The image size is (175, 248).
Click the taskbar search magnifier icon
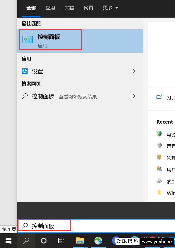pos(26,241)
